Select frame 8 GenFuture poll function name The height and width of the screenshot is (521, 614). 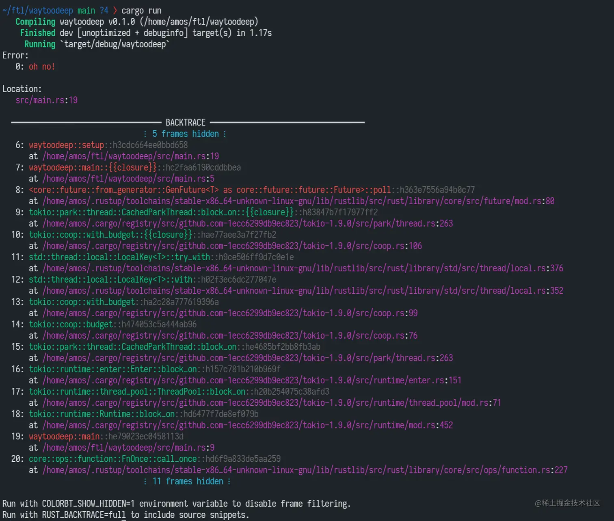point(210,190)
